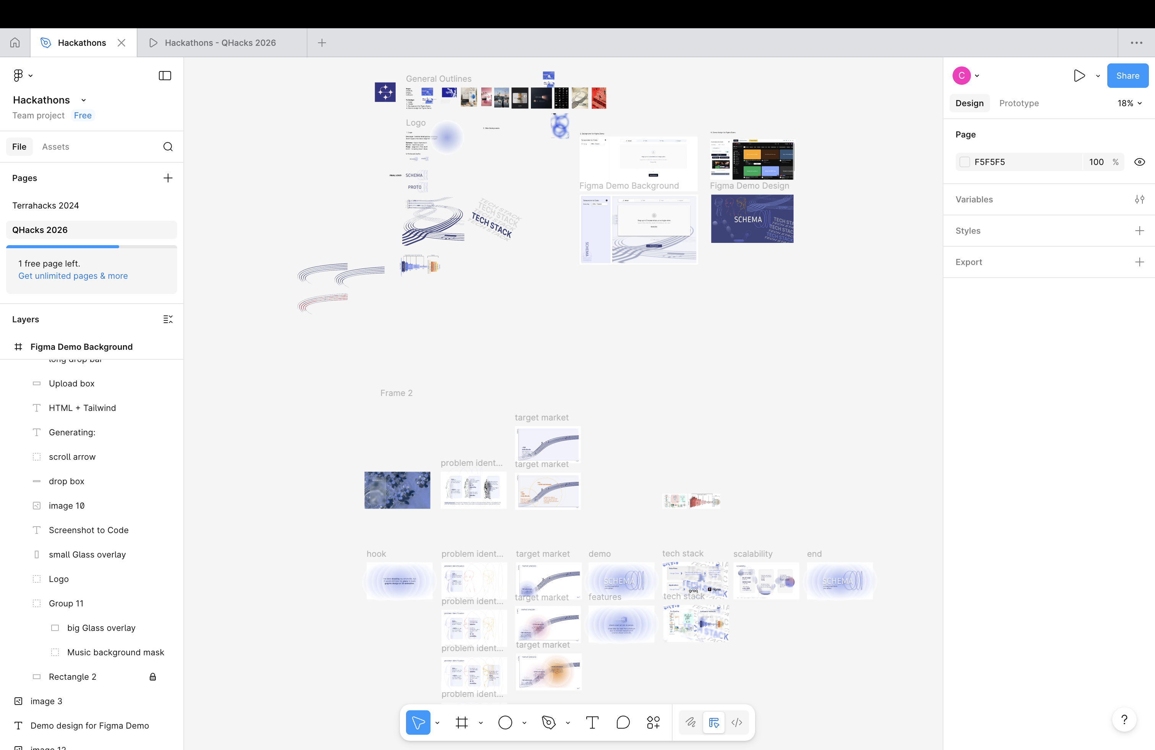Open Get unlimited pages & more link
1155x750 pixels.
tap(73, 276)
